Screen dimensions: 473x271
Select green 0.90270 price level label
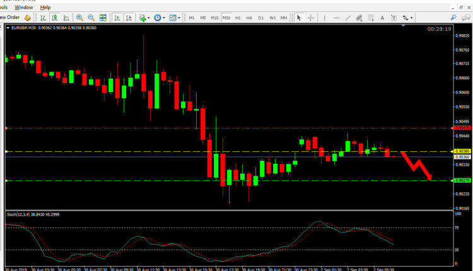(x=462, y=181)
